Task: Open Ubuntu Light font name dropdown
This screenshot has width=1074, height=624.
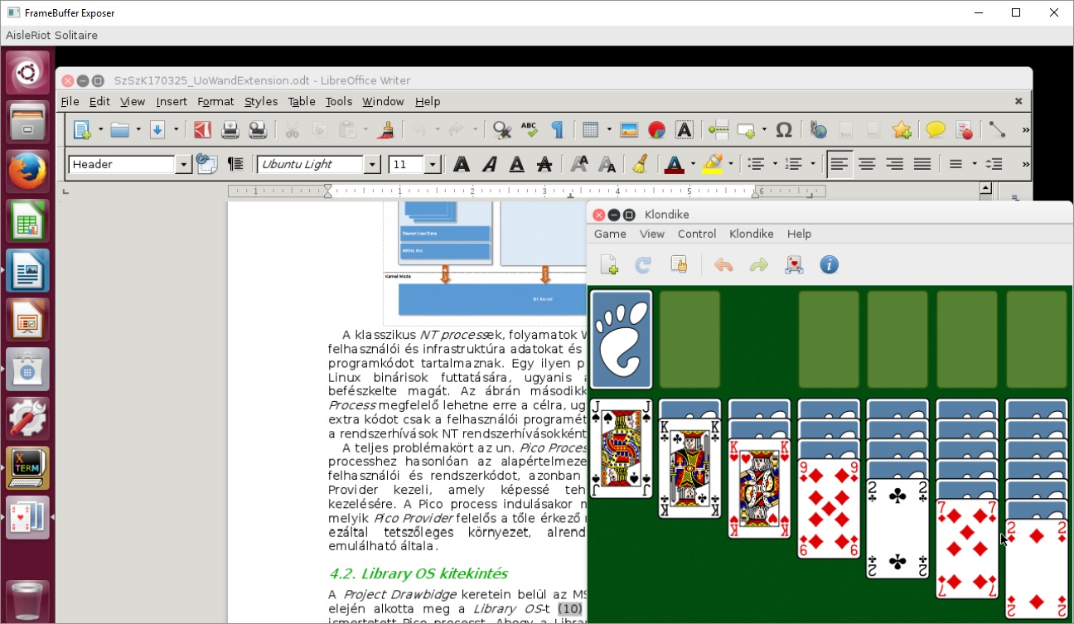Action: (x=372, y=165)
